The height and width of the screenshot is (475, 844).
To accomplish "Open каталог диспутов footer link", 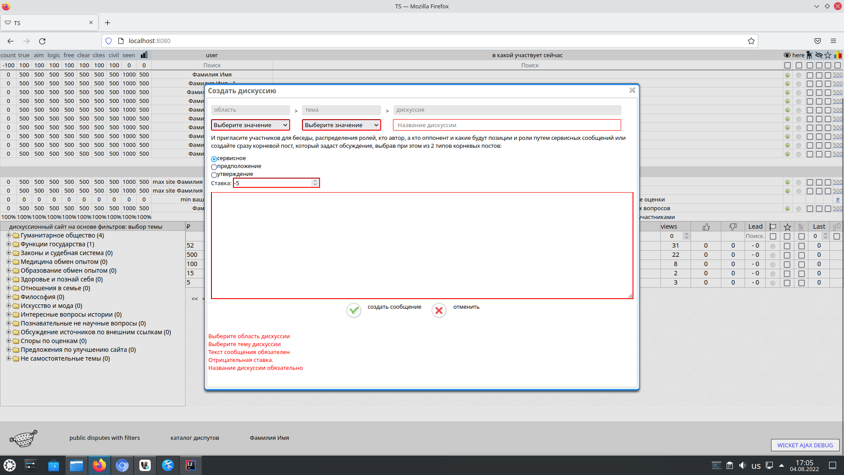I will pos(195,438).
